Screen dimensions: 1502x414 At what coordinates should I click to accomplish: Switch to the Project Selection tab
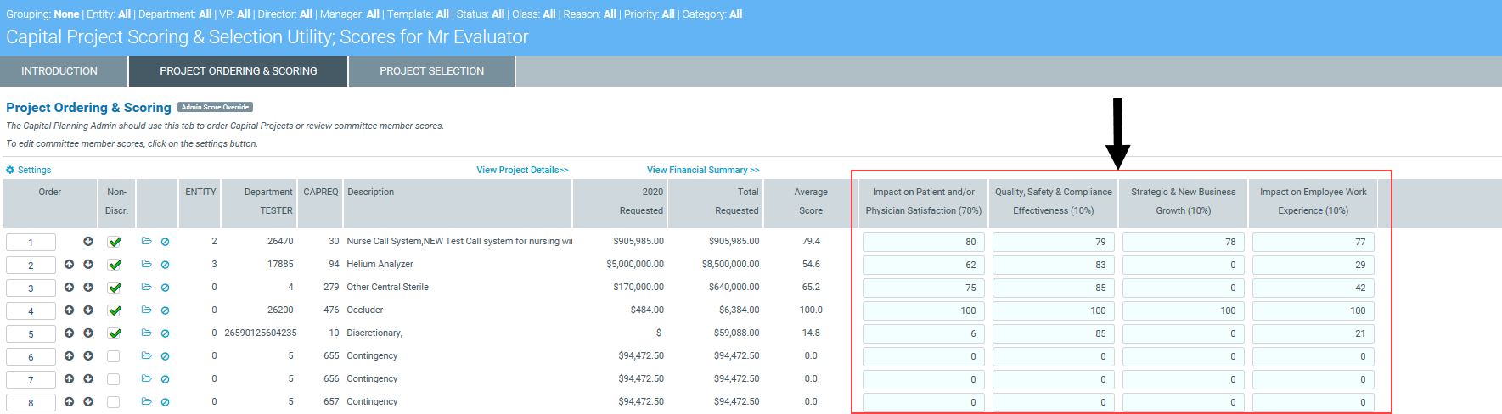[x=431, y=71]
